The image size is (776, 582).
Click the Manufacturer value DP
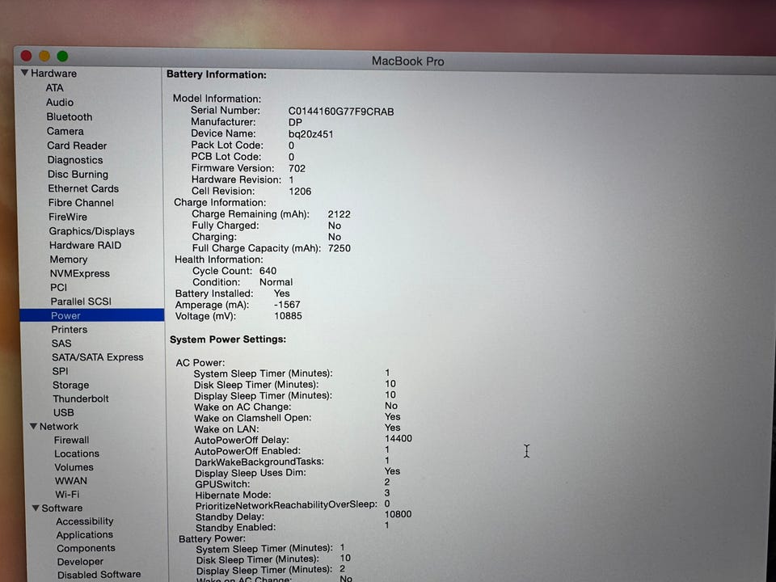[x=295, y=122]
